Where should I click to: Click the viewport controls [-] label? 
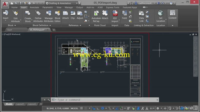coord(3,34)
